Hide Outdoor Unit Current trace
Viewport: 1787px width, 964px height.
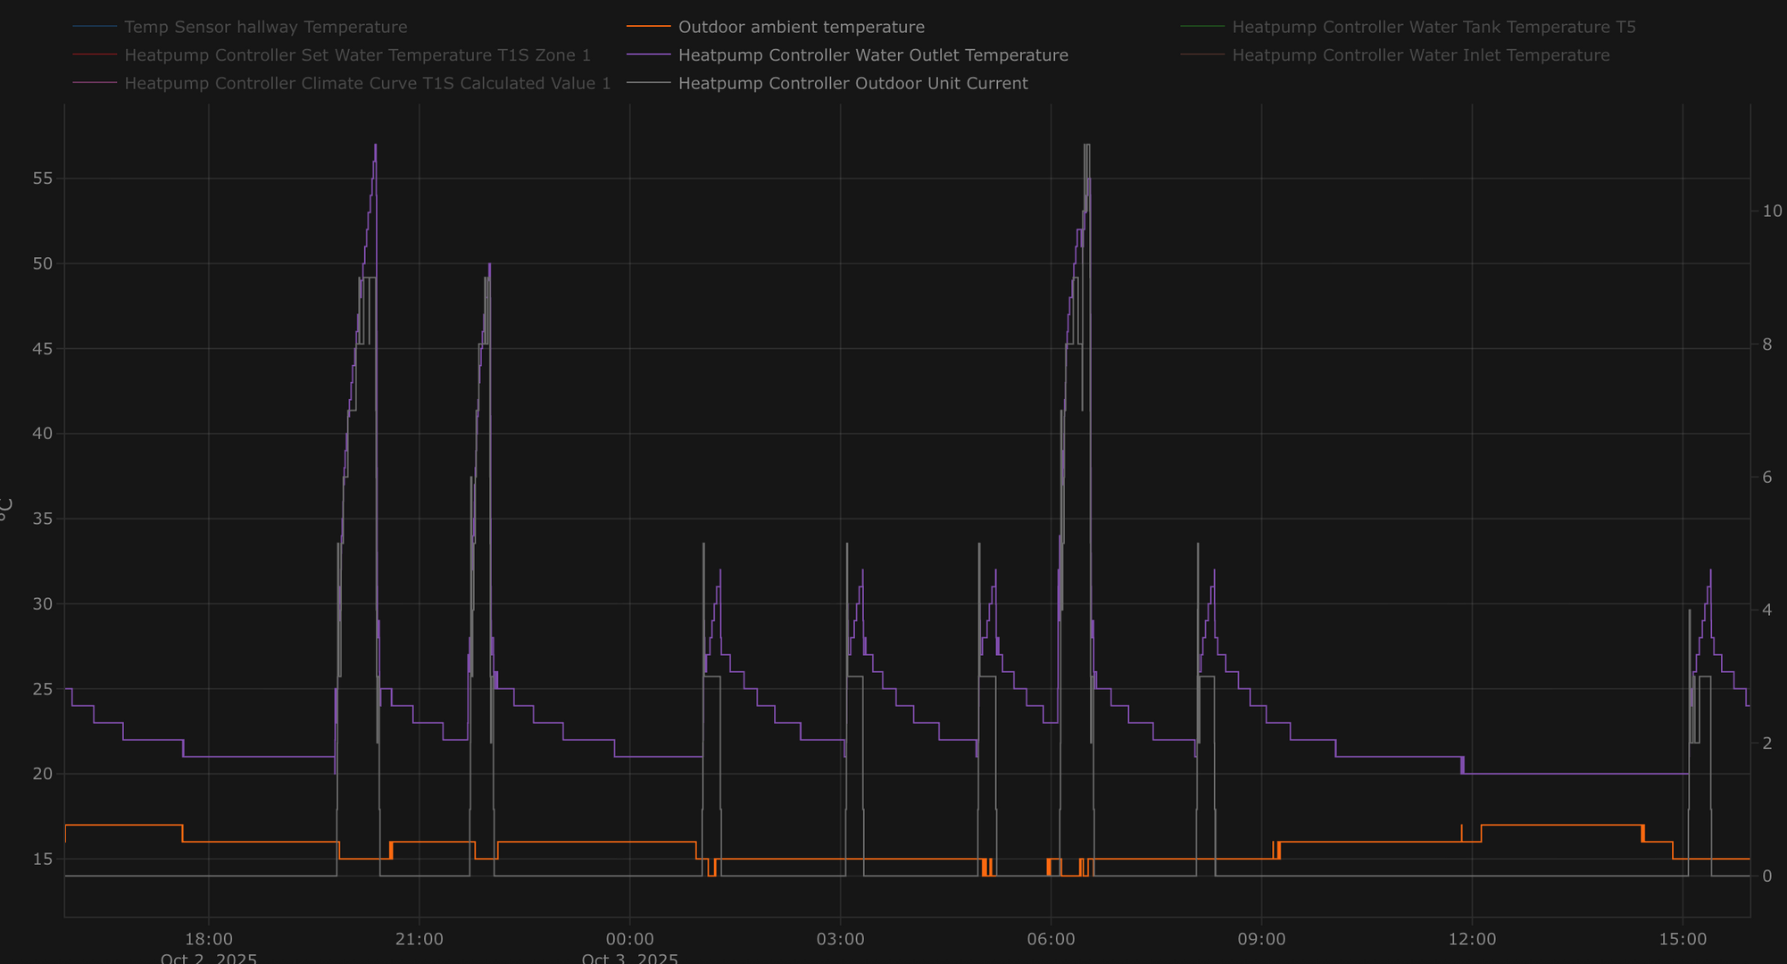852,84
